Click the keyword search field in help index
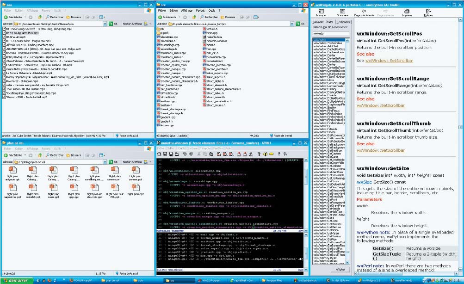This screenshot has width=464, height=284. click(x=332, y=33)
